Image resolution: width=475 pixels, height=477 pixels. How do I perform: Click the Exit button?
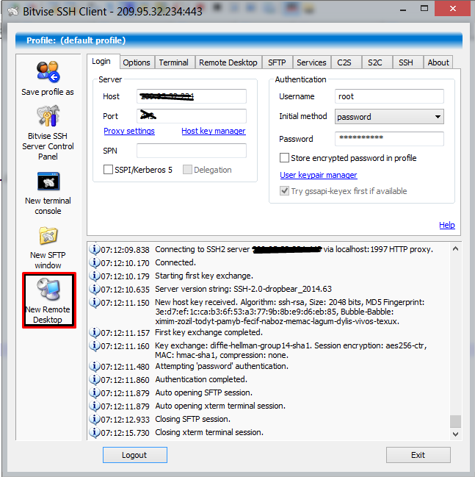click(418, 455)
